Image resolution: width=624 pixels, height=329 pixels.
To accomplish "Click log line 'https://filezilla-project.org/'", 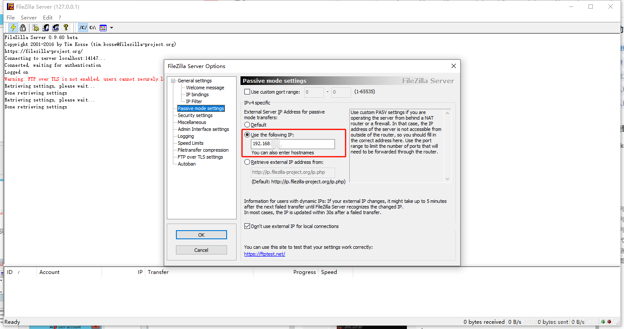I will click(43, 51).
